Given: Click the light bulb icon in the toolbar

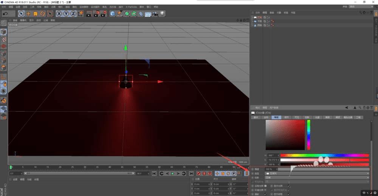Looking at the screenshot, I should tap(162, 14).
